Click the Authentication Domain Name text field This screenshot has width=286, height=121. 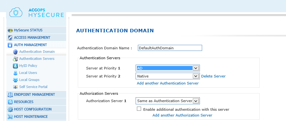170,48
